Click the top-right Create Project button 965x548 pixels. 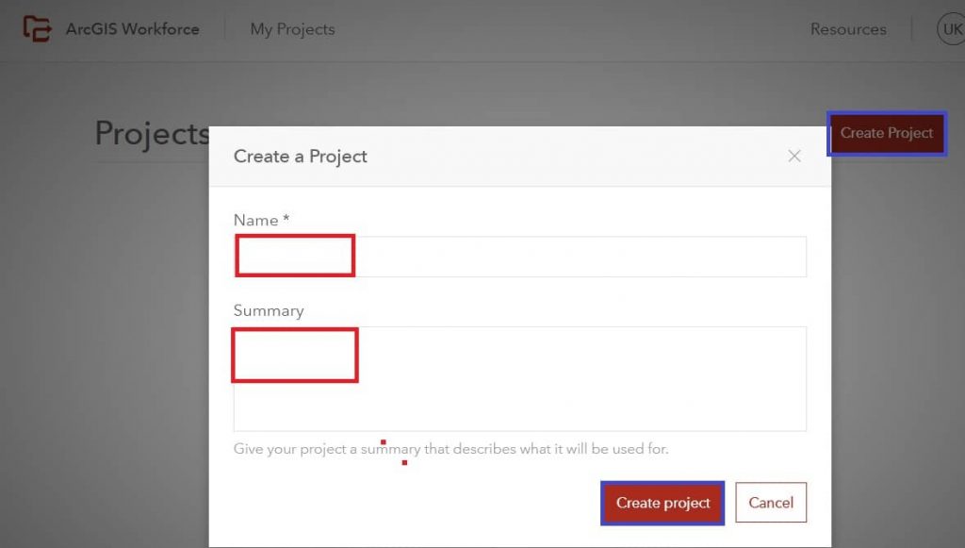point(887,133)
